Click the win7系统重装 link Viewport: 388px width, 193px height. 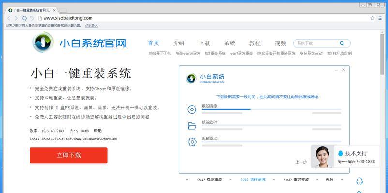(x=241, y=53)
